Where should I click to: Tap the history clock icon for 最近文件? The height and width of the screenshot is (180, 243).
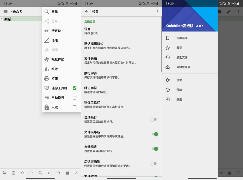(167, 57)
